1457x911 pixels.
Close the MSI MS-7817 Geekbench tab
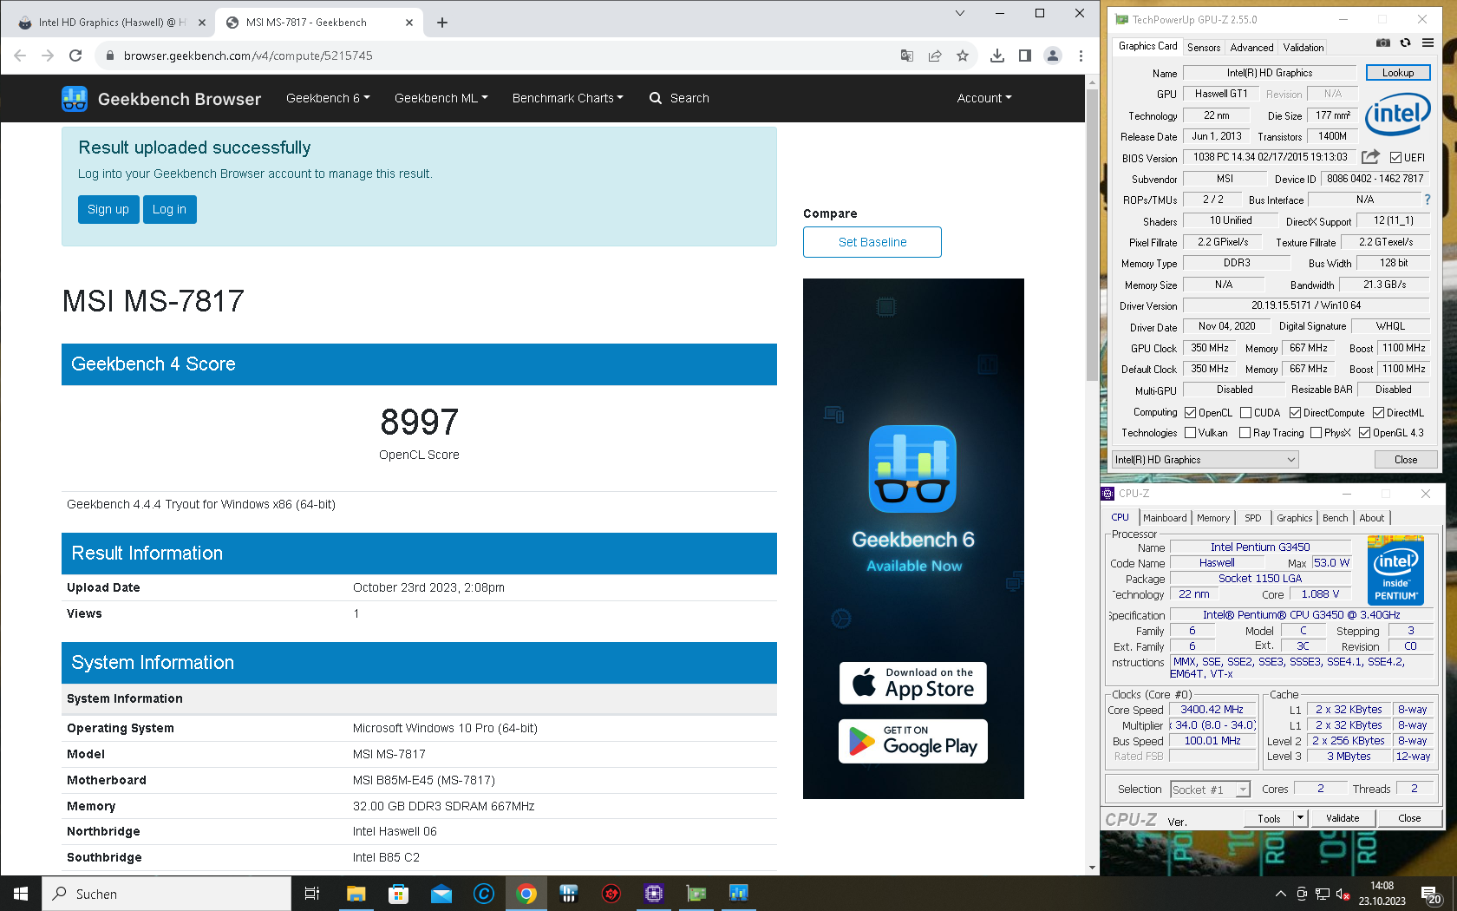(409, 23)
